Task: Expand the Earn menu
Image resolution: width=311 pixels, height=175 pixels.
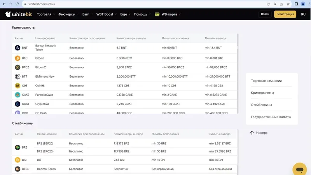Action: pos(87,14)
